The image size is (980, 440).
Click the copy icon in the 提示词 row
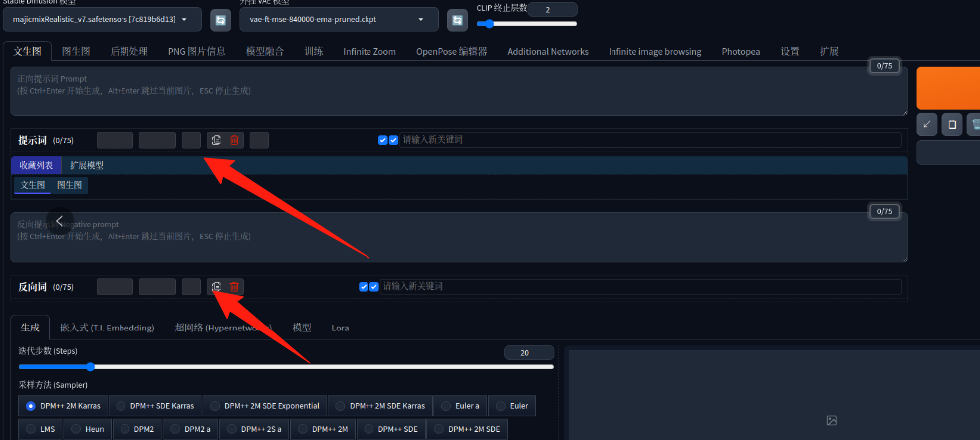(215, 140)
